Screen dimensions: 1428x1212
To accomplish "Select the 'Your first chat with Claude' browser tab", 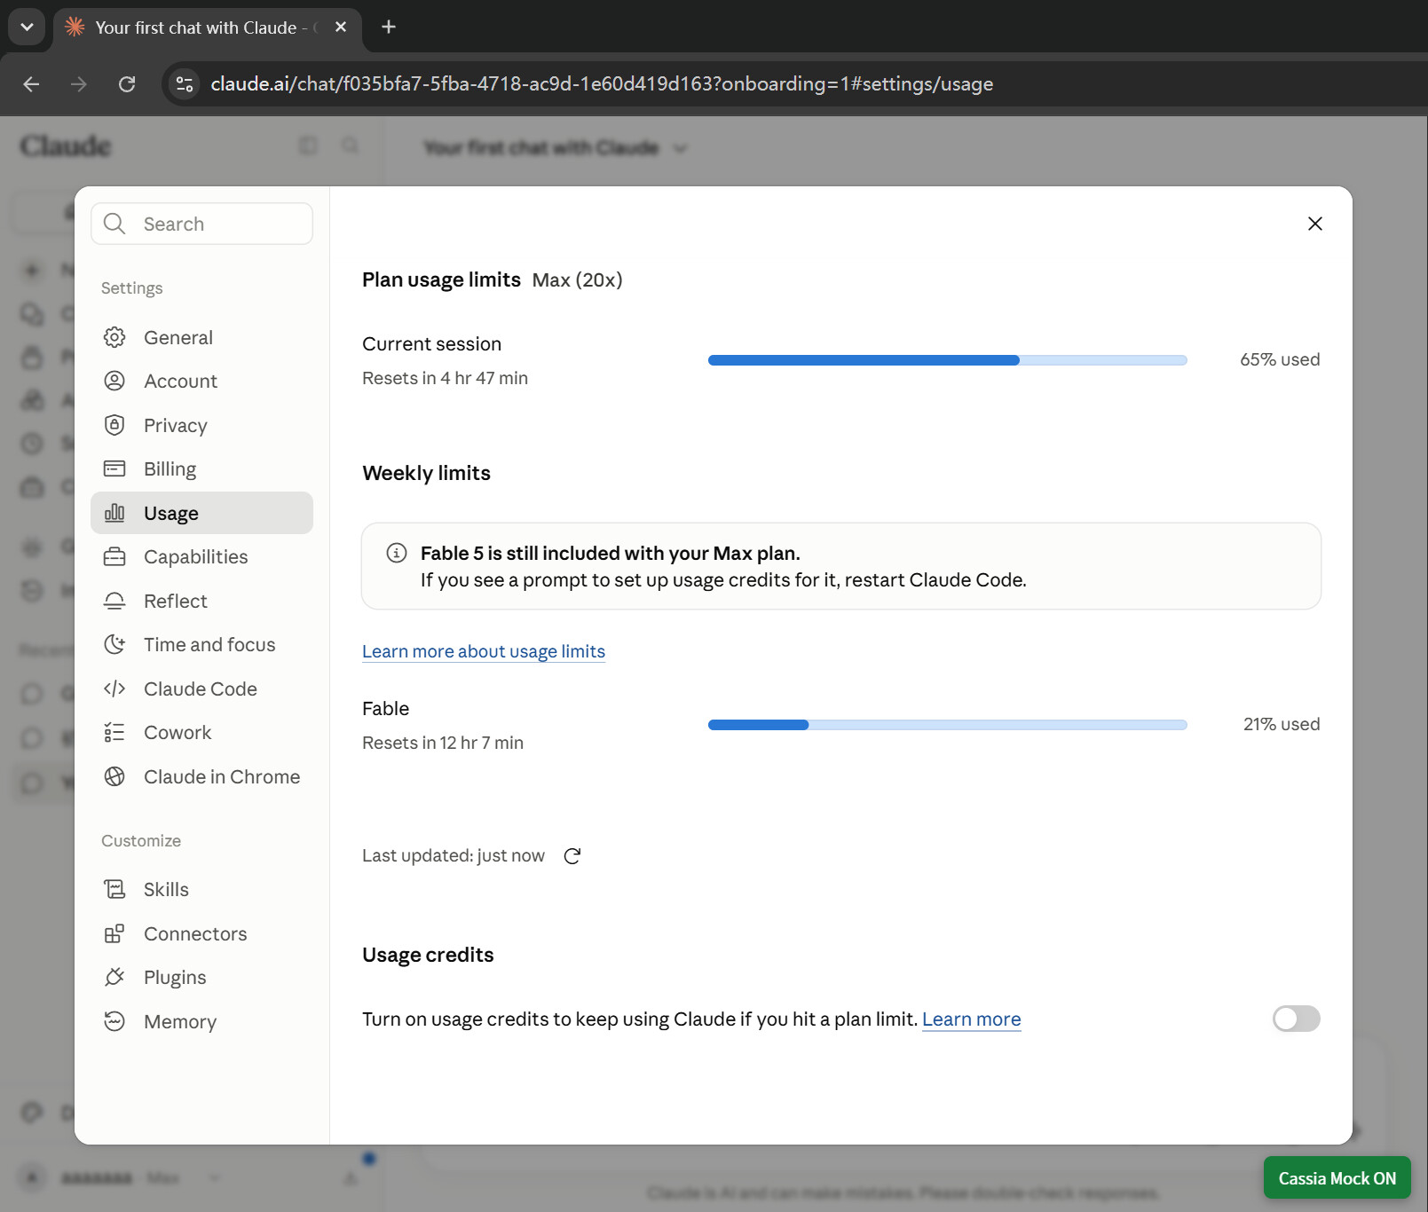I will [208, 27].
